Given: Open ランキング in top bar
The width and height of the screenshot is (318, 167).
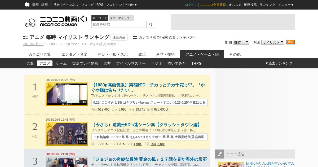Looking at the screenshot, I should (x=267, y=5).
